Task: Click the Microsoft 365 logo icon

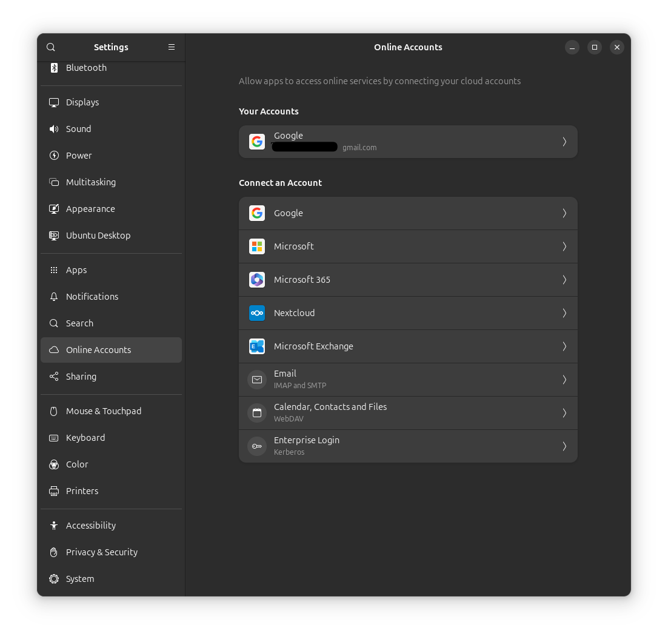Action: click(257, 280)
